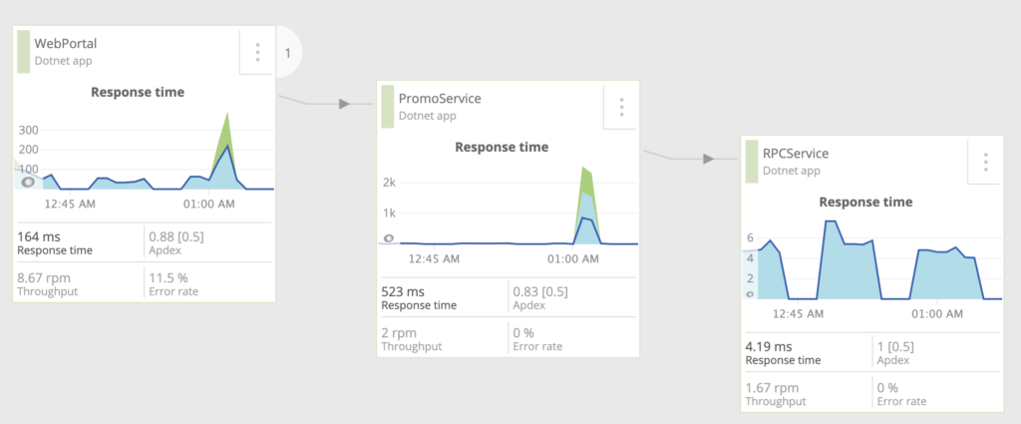Open the RPCService app title

[796, 154]
